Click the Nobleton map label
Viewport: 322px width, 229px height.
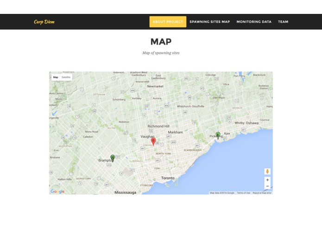point(124,122)
